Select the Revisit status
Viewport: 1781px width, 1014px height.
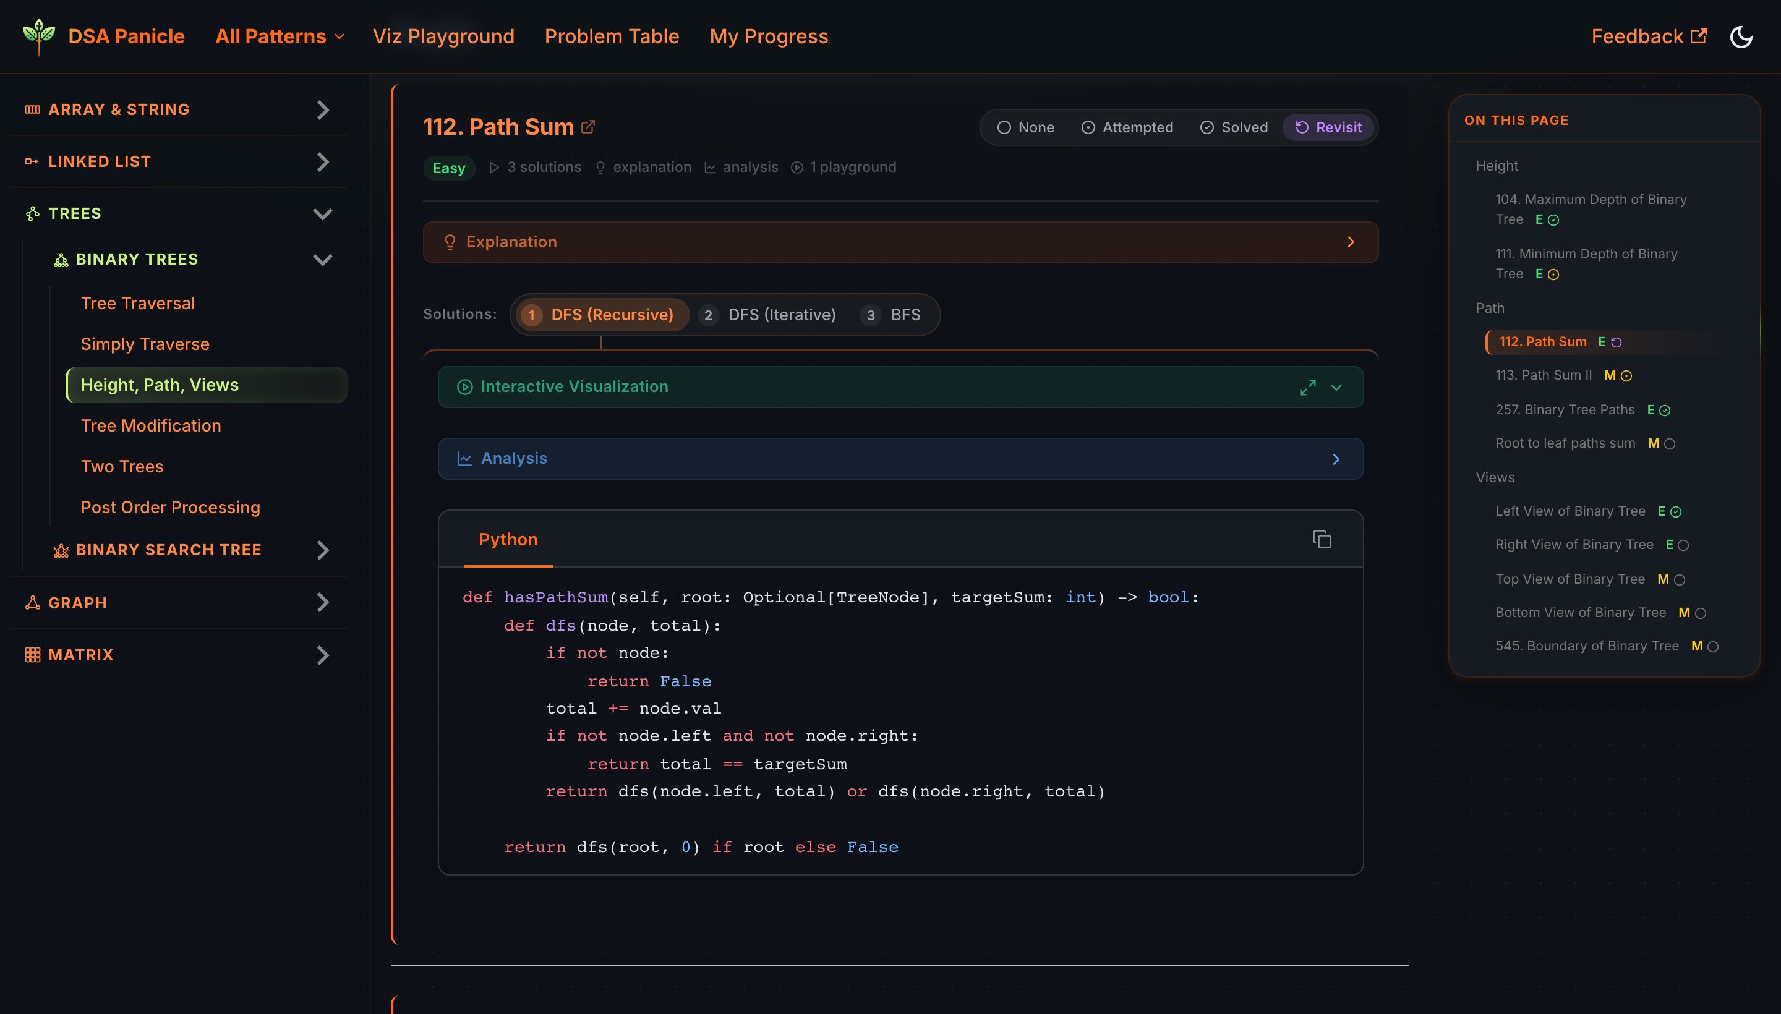(1328, 127)
